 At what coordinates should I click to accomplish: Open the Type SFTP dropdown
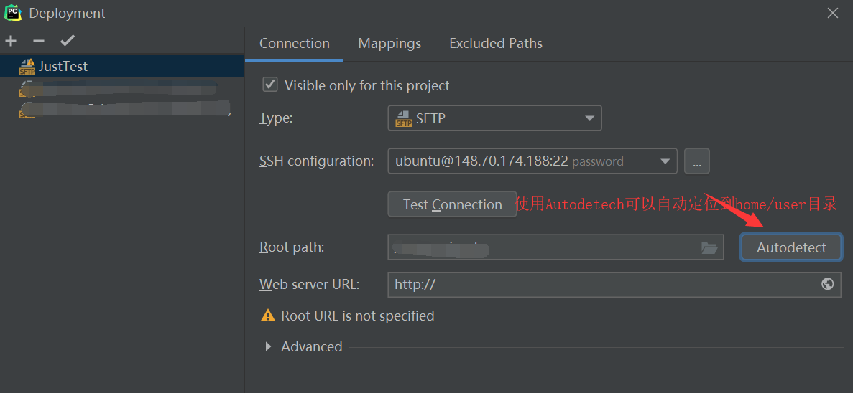pos(494,118)
